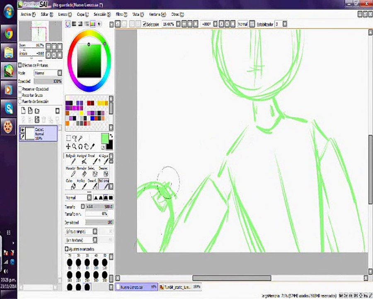The height and width of the screenshot is (299, 373).
Task: Select the Marcador marker tool
Action: click(71, 172)
